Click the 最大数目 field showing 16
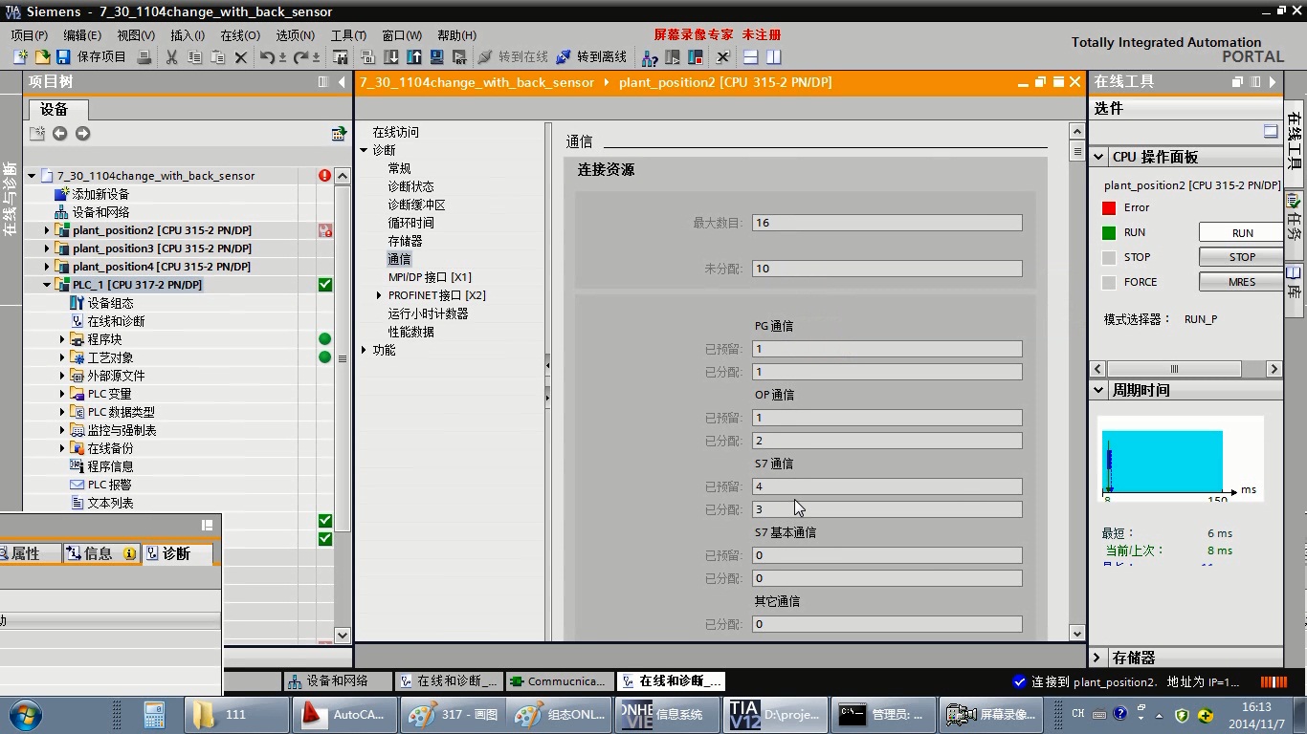The width and height of the screenshot is (1307, 734). 887,223
